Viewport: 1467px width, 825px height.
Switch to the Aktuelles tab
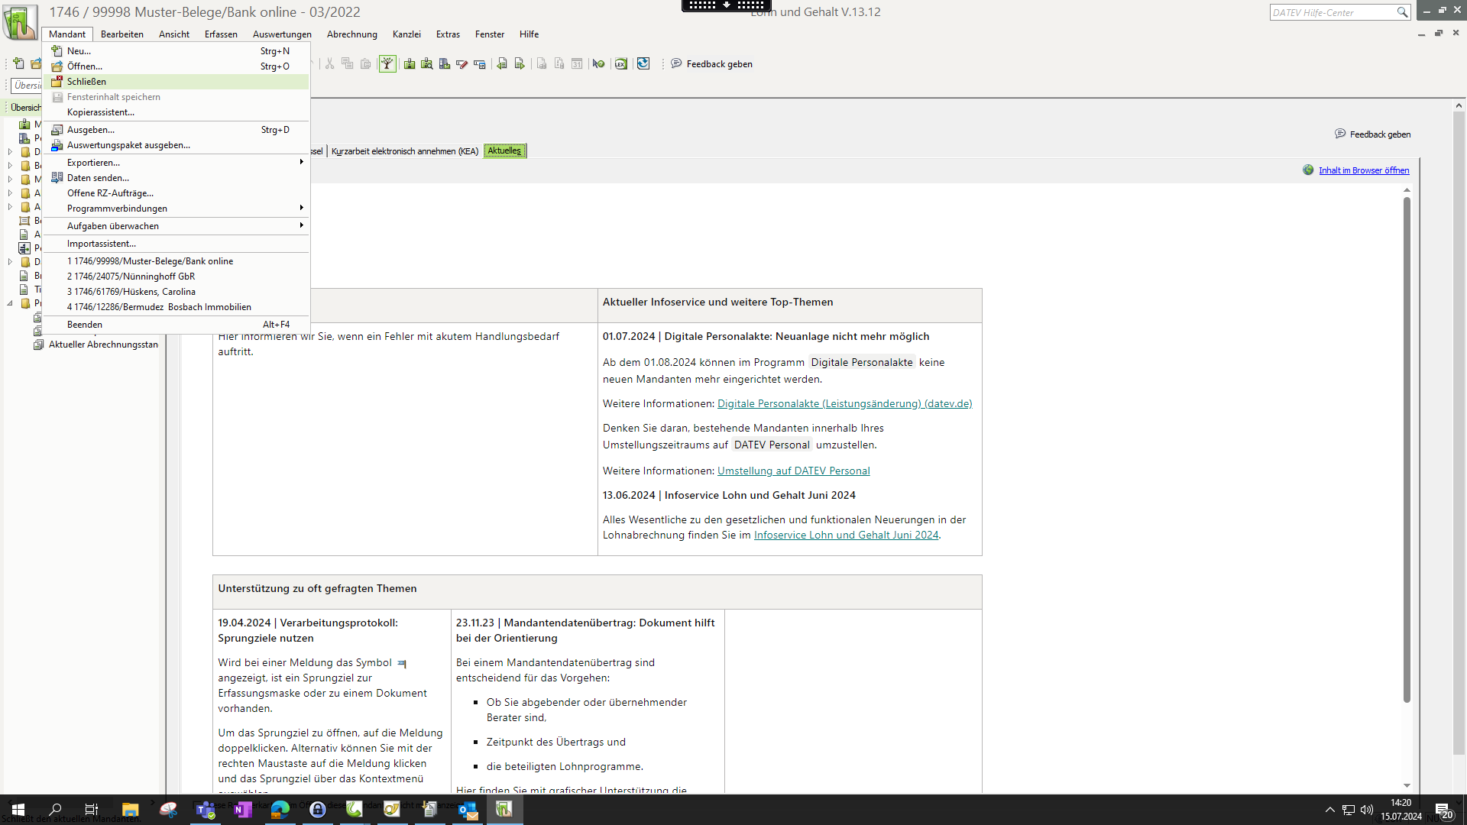tap(504, 151)
